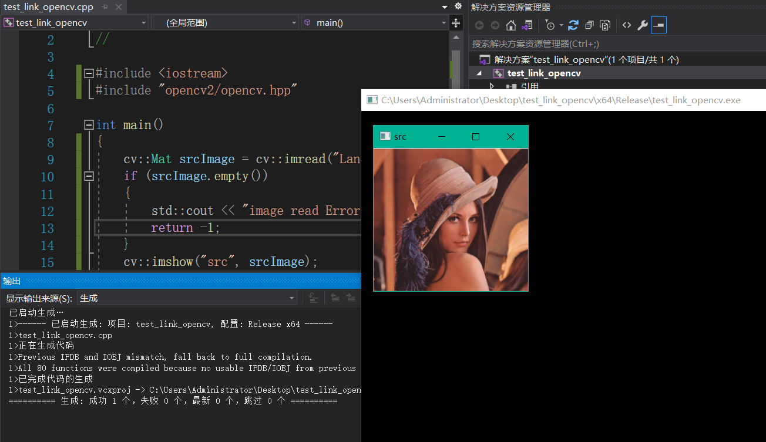This screenshot has height=442, width=766.
Task: Click the project icon beside test_link_opencv
Action: pyautogui.click(x=498, y=73)
